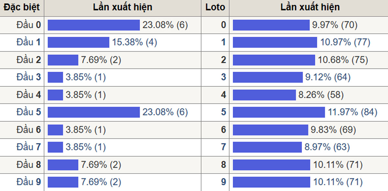Select Loto number 9 label

coord(223,182)
